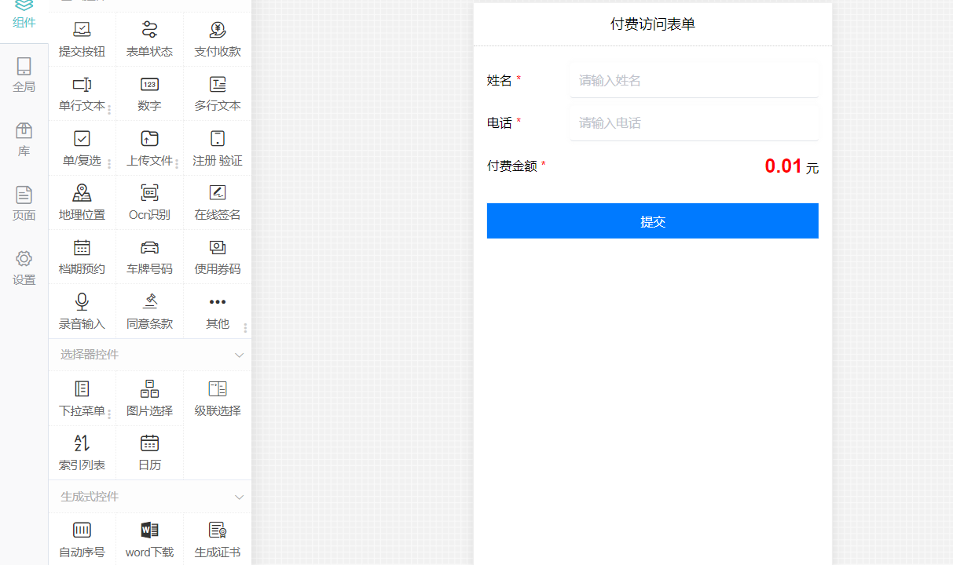Add the 地理位置 location component
This screenshot has height=565, width=953.
coord(82,194)
